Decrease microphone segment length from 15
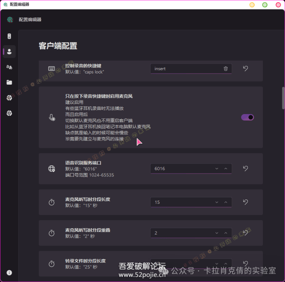The height and width of the screenshot is (282, 285). [x=217, y=202]
